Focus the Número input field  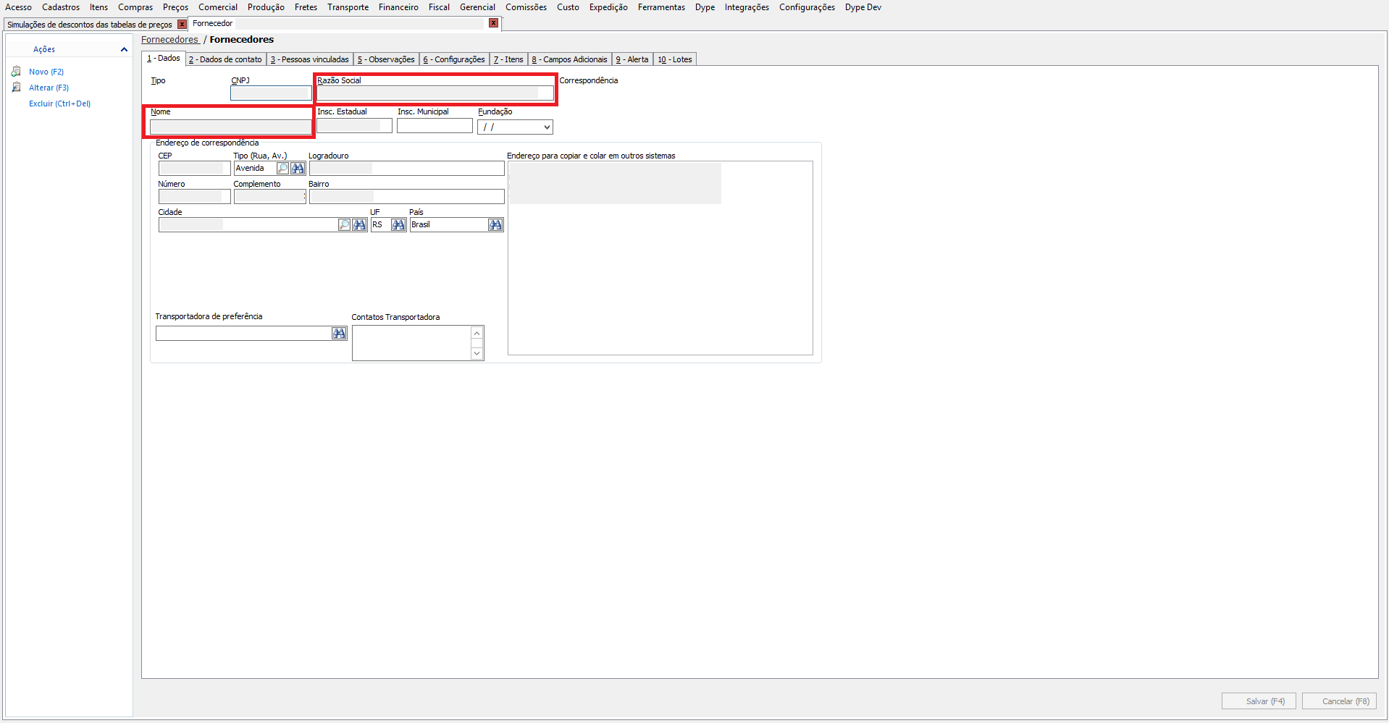pos(194,196)
